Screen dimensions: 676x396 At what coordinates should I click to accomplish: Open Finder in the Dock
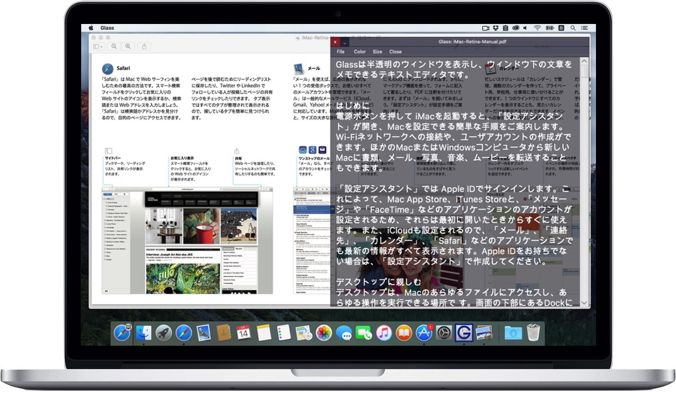click(x=143, y=333)
